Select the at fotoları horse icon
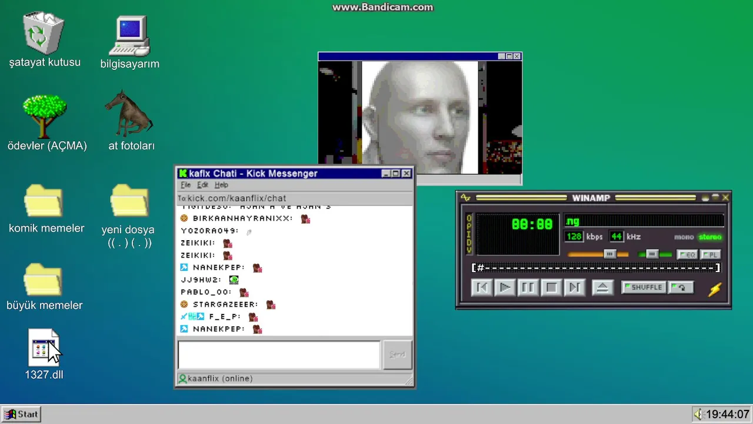The width and height of the screenshot is (753, 424). (x=129, y=114)
